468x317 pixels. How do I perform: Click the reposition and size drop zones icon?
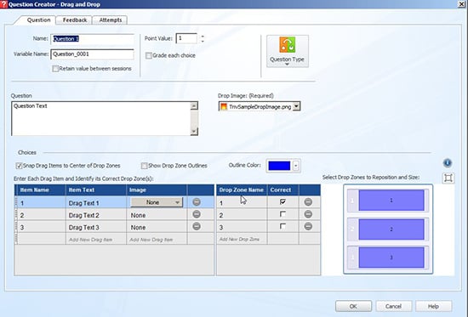[448, 178]
